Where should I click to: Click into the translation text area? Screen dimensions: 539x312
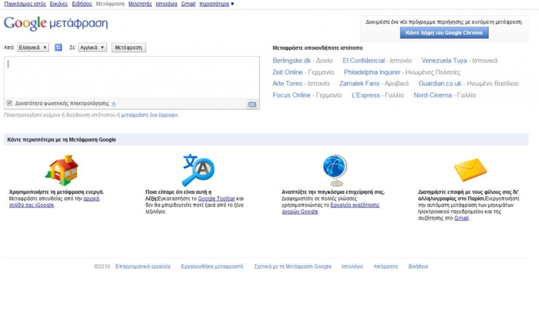click(132, 77)
